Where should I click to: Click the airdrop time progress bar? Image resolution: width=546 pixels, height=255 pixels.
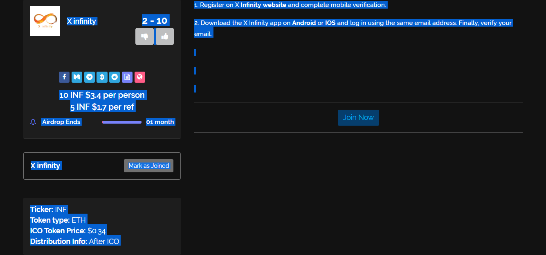(122, 122)
